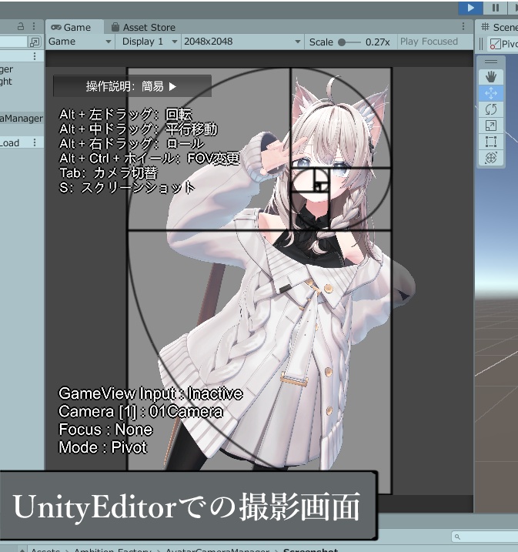The width and height of the screenshot is (518, 552).
Task: Switch to the Scene tab
Action: (x=498, y=27)
